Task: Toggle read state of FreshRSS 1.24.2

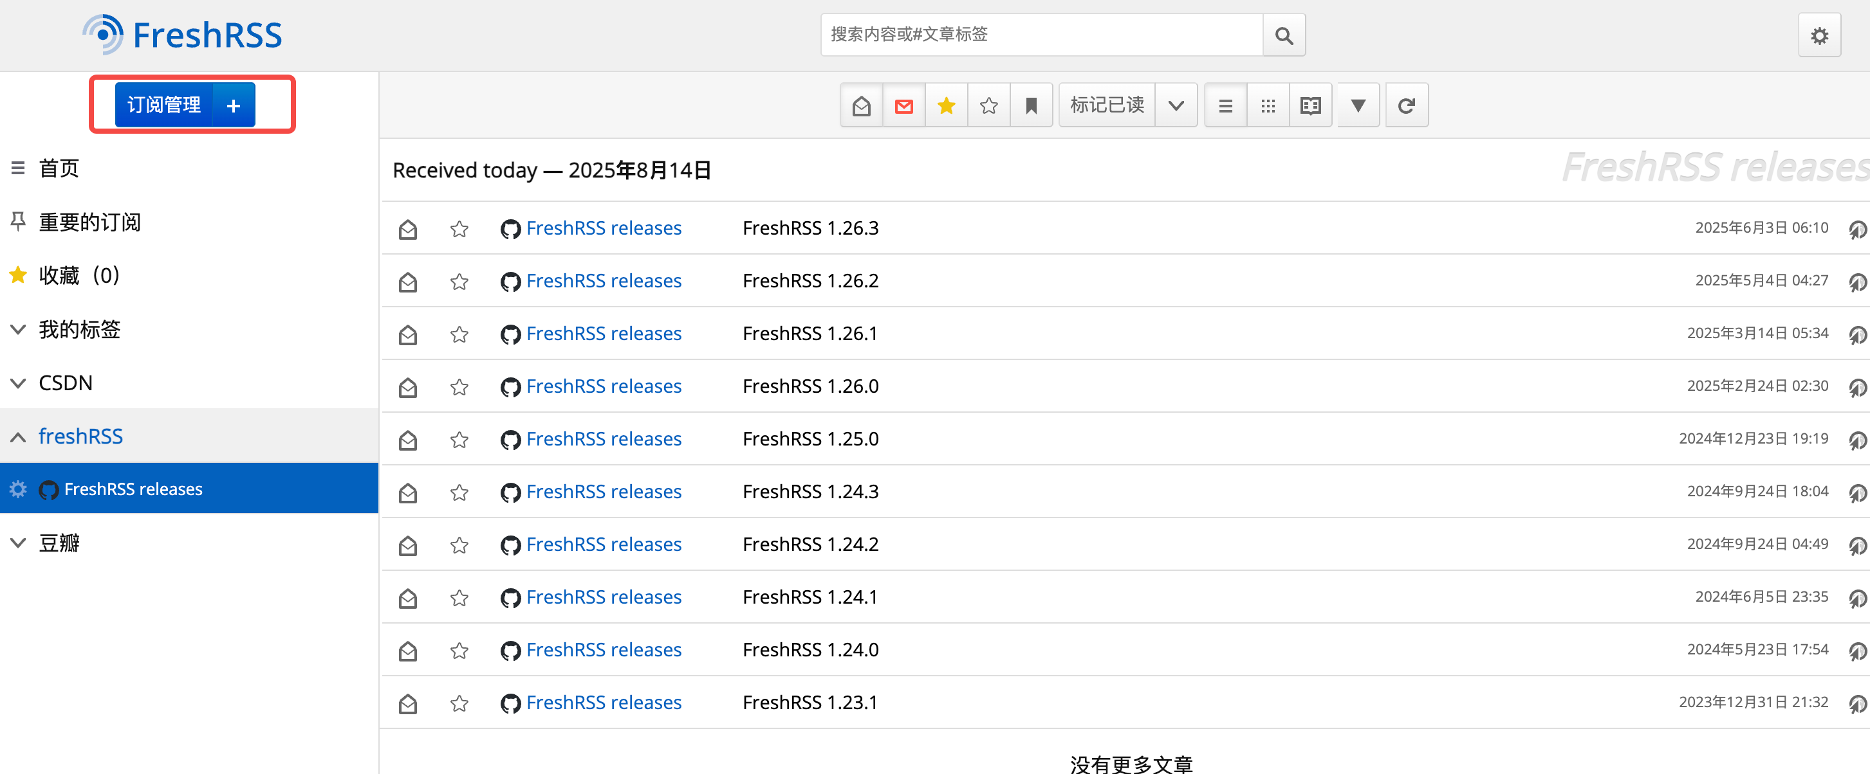Action: [408, 546]
